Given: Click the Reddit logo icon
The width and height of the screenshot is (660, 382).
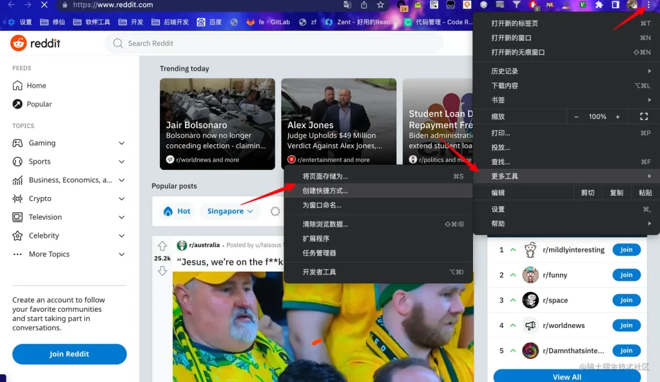Looking at the screenshot, I should 18,43.
